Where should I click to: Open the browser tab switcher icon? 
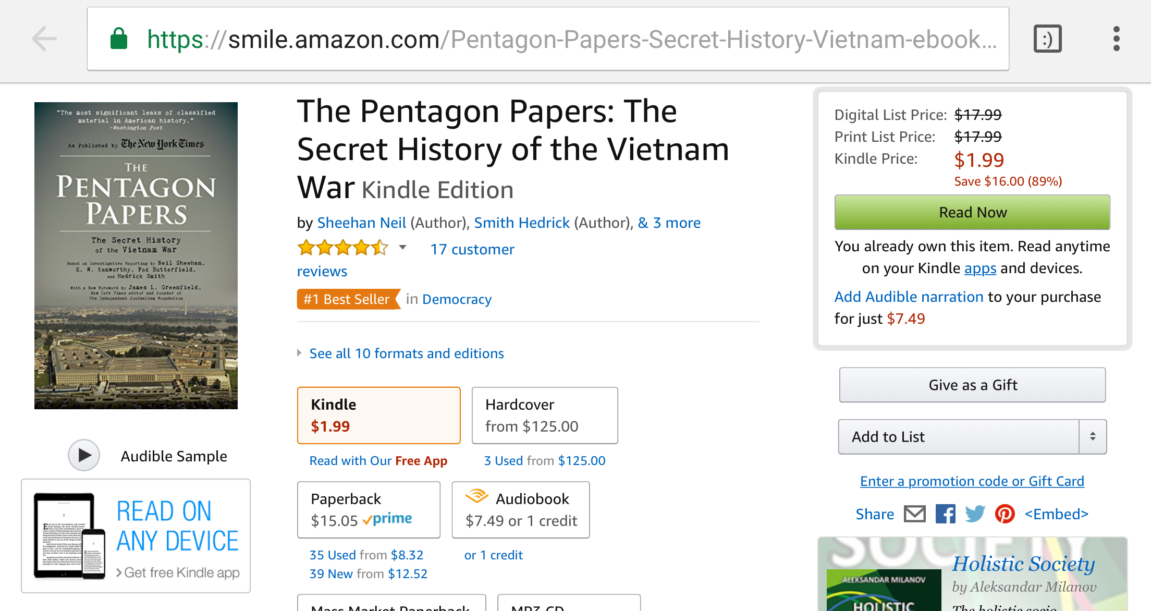[1047, 39]
